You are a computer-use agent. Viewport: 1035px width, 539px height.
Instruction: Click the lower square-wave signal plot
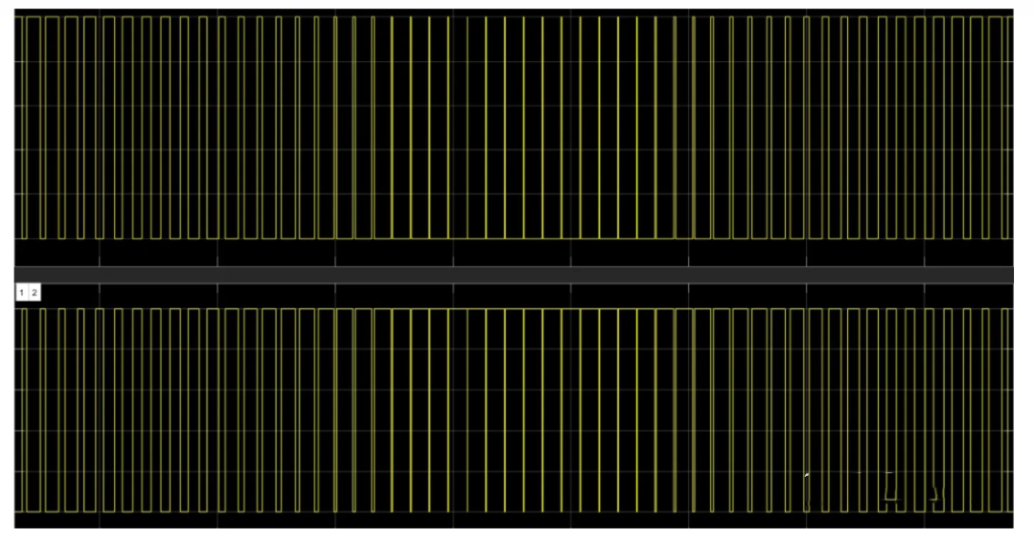514,406
